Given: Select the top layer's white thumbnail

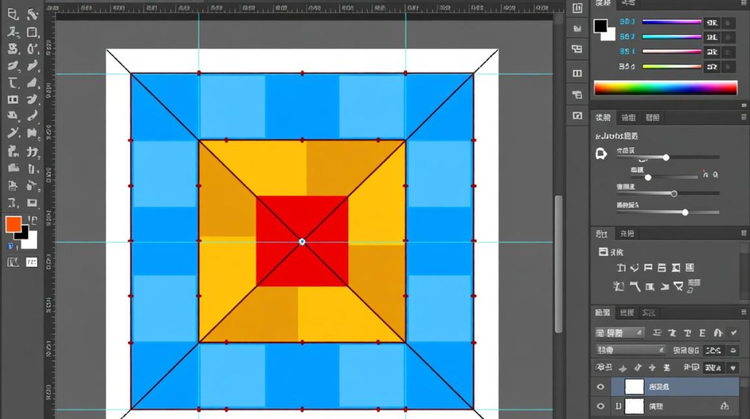Looking at the screenshot, I should (634, 387).
